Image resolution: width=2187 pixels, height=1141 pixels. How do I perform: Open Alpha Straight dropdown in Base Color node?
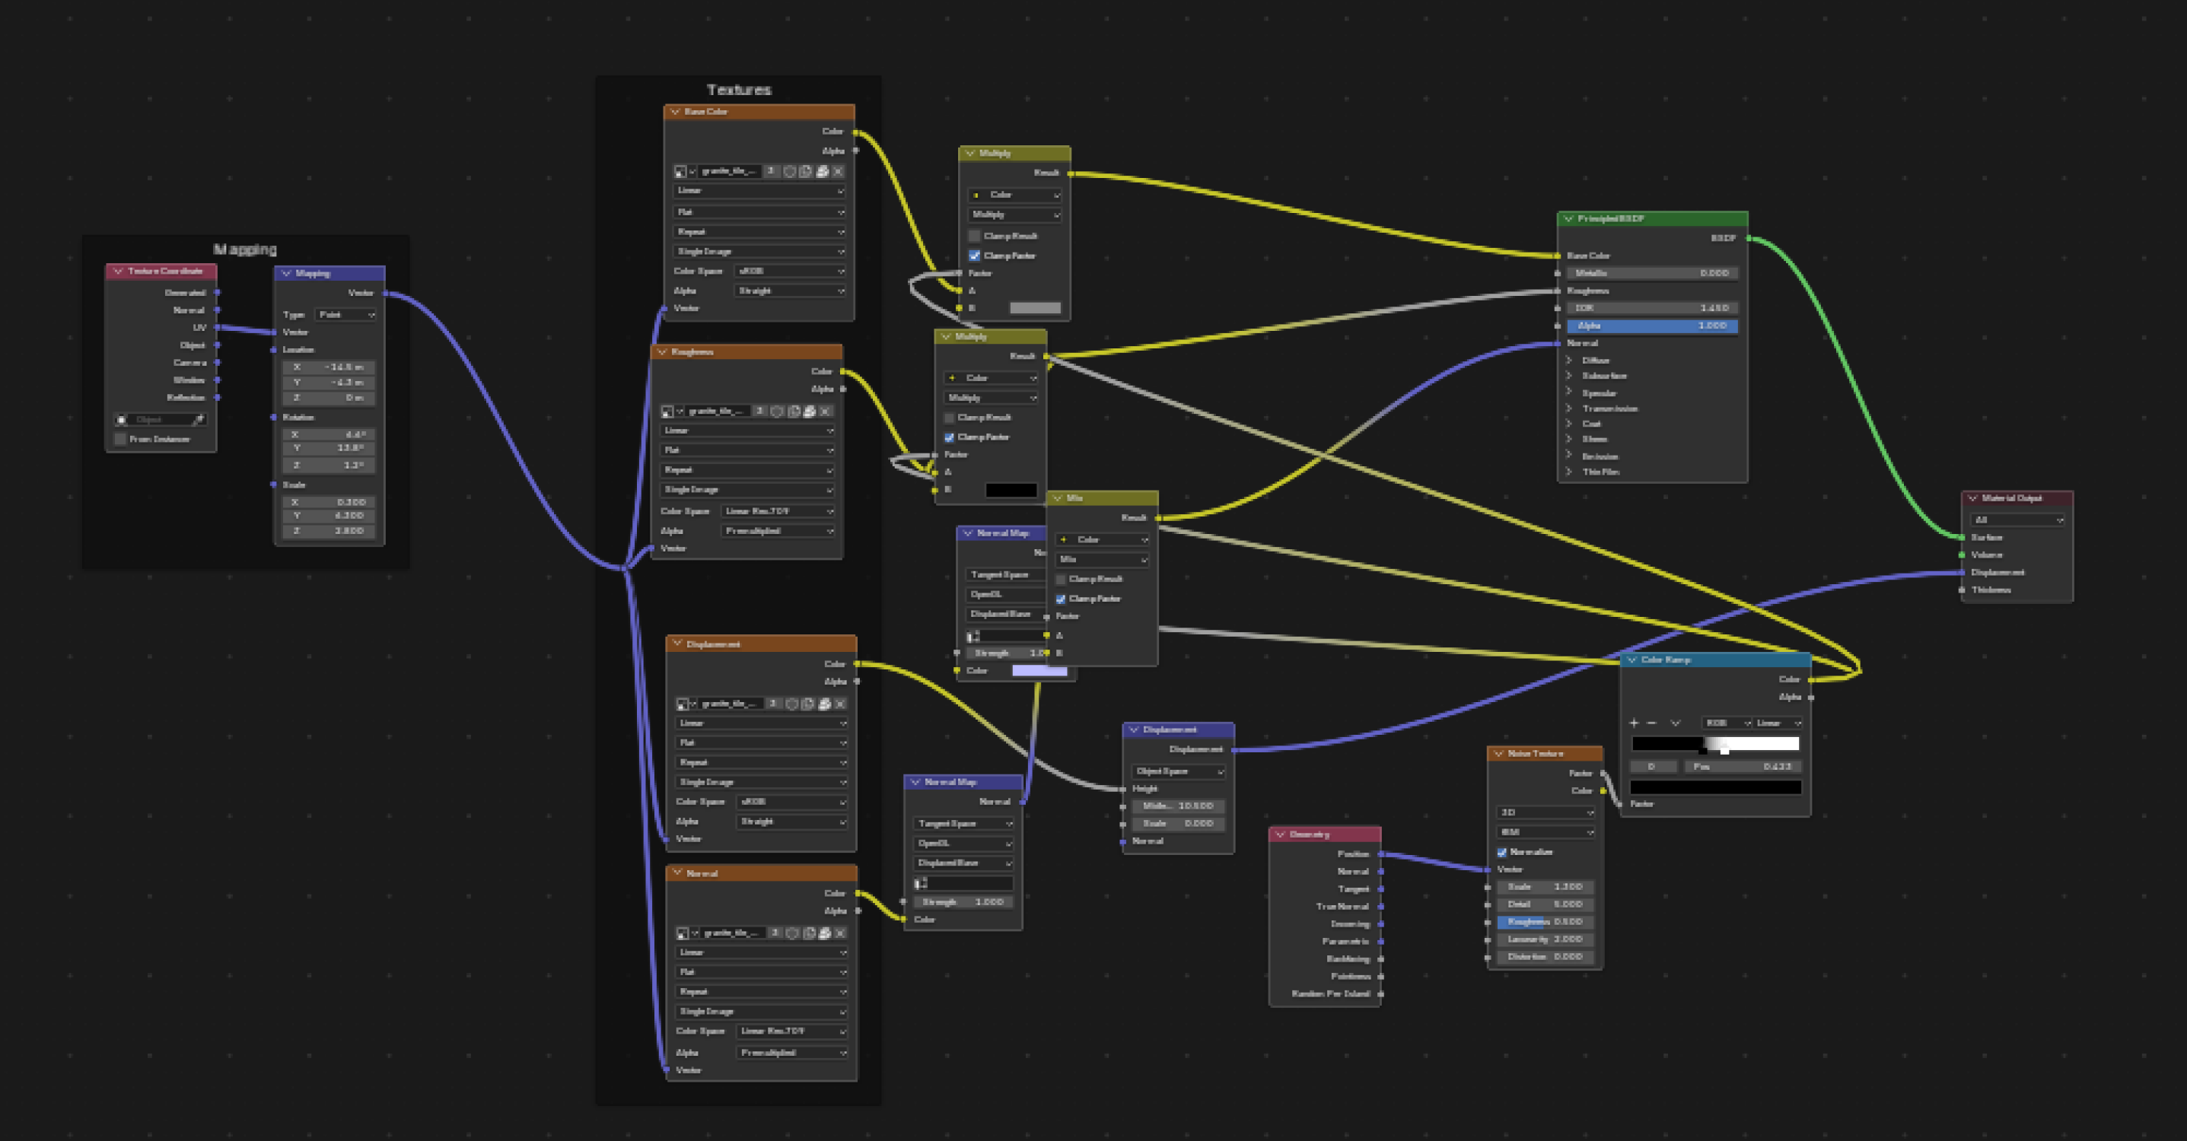790,291
